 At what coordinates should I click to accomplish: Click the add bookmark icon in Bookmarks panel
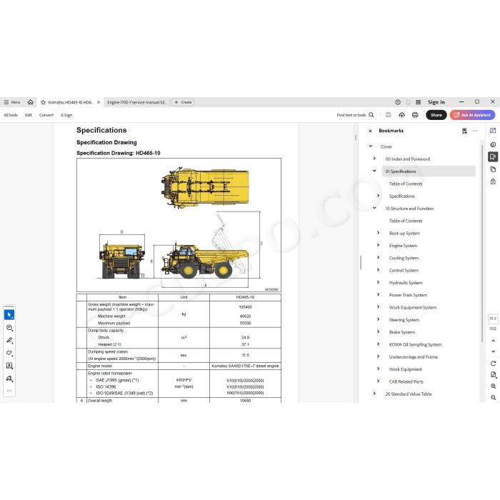coord(464,131)
